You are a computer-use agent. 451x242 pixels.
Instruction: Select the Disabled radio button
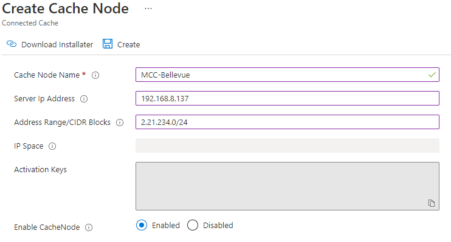pyautogui.click(x=193, y=226)
